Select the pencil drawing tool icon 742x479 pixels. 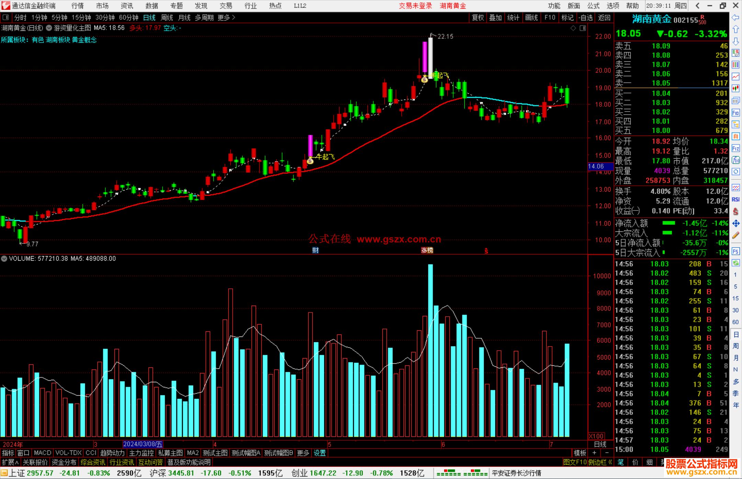[x=735, y=235]
